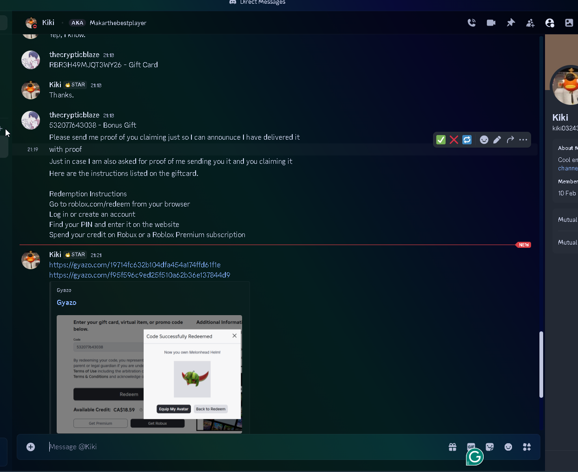578x472 pixels.
Task: Start a voice call with Kiki
Action: (x=472, y=23)
